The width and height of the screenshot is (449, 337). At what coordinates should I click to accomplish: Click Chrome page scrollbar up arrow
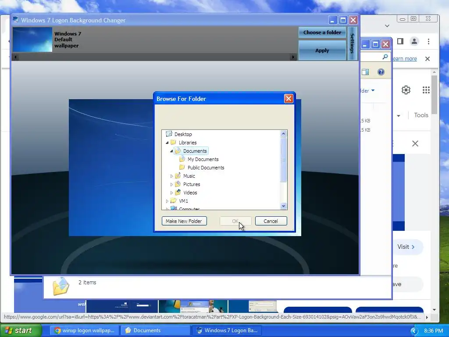click(x=435, y=72)
